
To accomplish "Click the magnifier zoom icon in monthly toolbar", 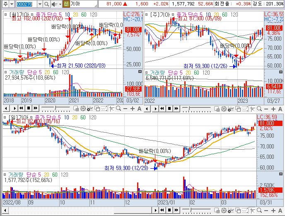I will (x=118, y=109).
